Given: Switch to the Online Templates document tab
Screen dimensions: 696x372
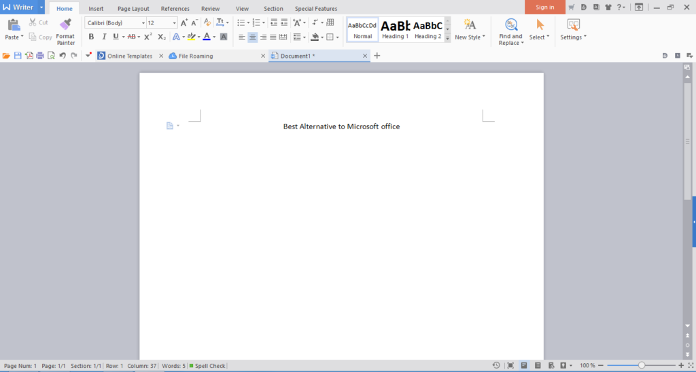Looking at the screenshot, I should coord(130,56).
